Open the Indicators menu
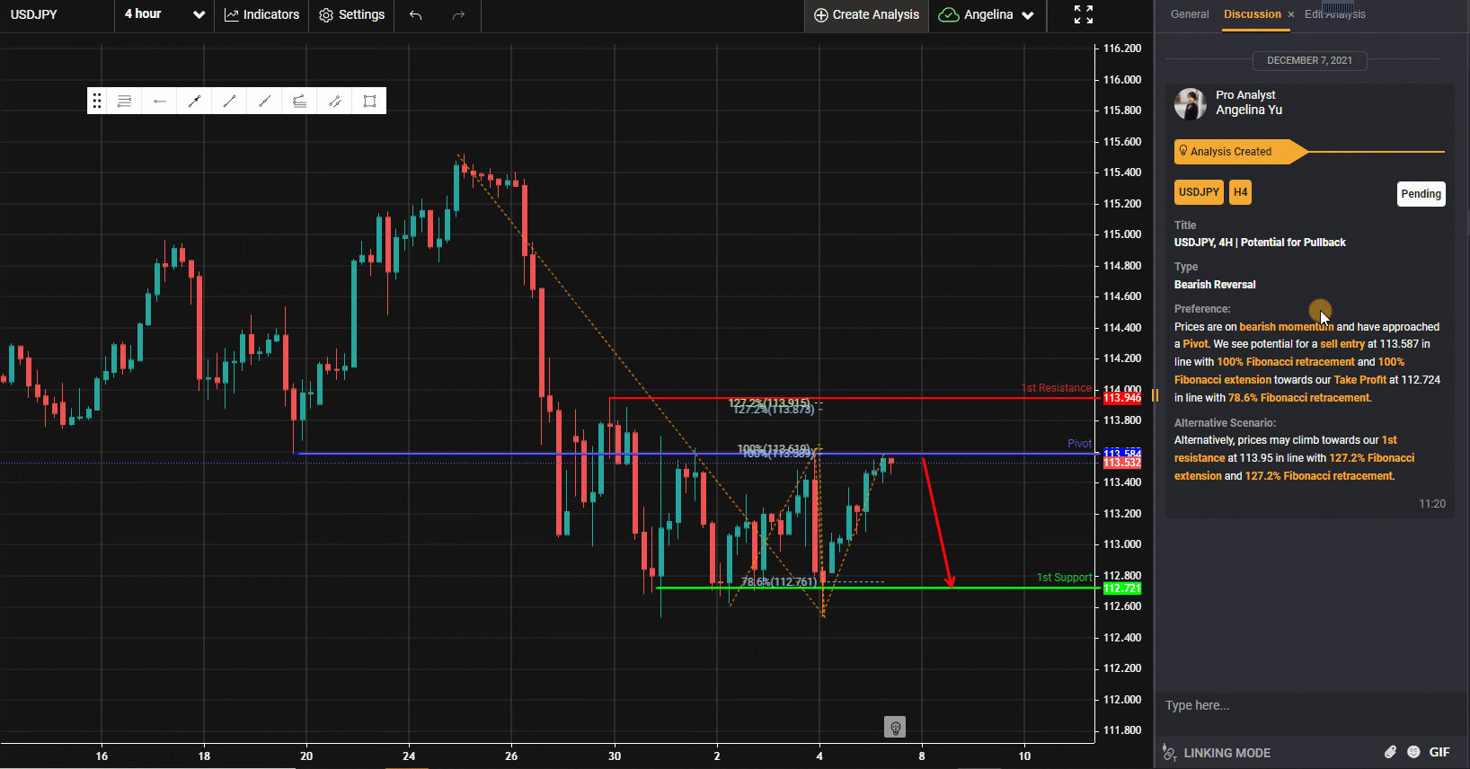The width and height of the screenshot is (1470, 769). click(261, 14)
